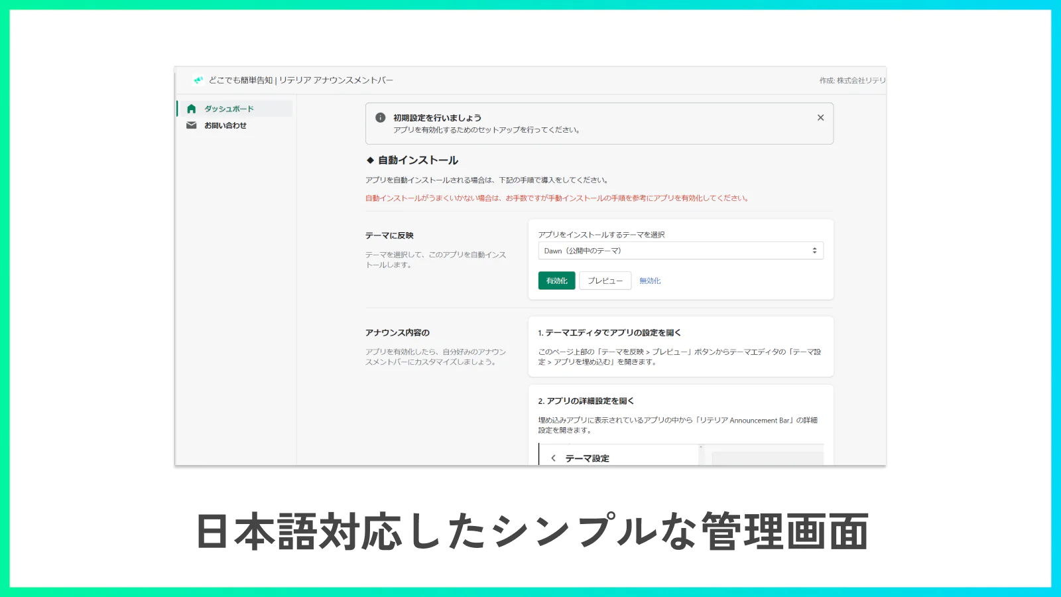Open the theme select dropdown showing Dawn

tap(681, 251)
